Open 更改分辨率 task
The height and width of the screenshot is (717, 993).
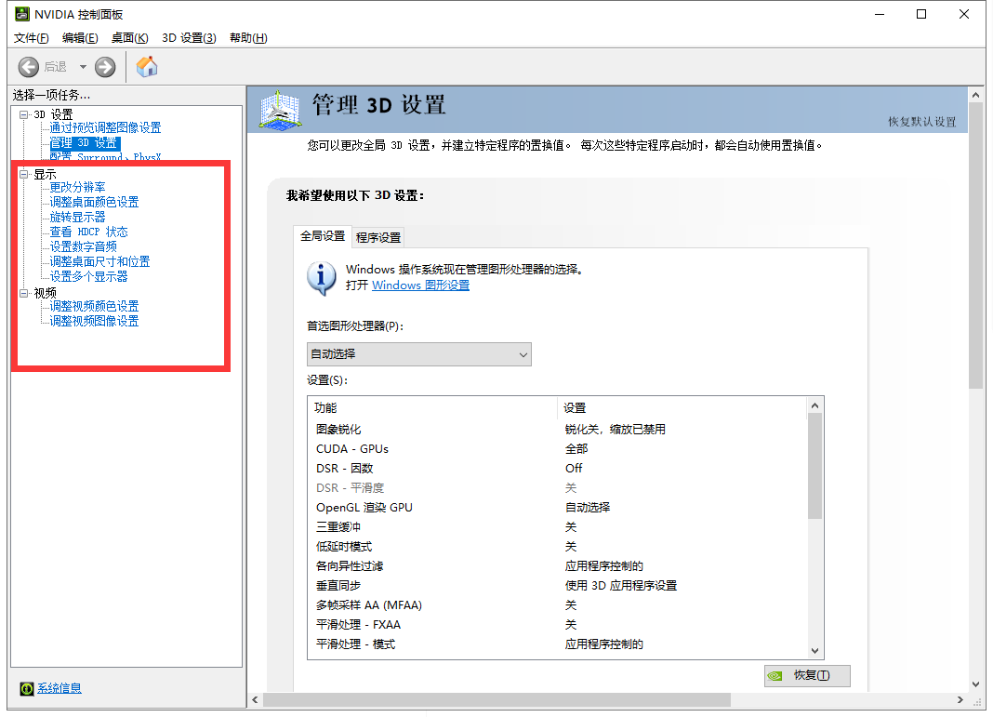77,188
